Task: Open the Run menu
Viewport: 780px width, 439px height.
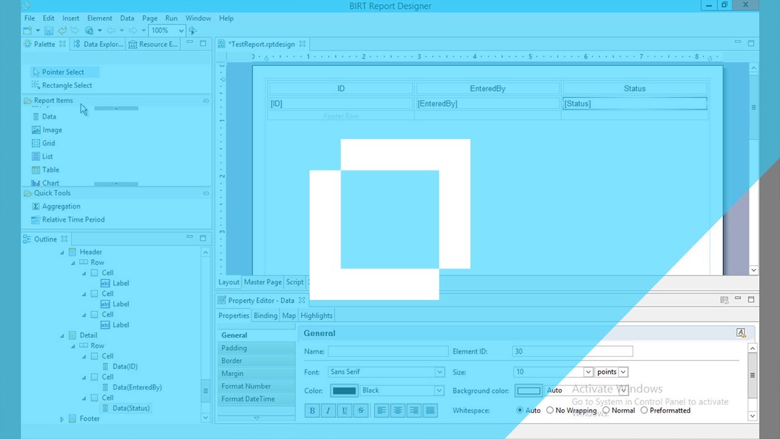Action: [x=171, y=18]
